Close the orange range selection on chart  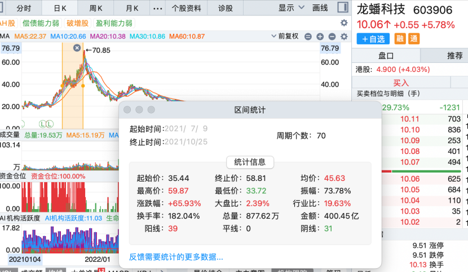click(77, 48)
